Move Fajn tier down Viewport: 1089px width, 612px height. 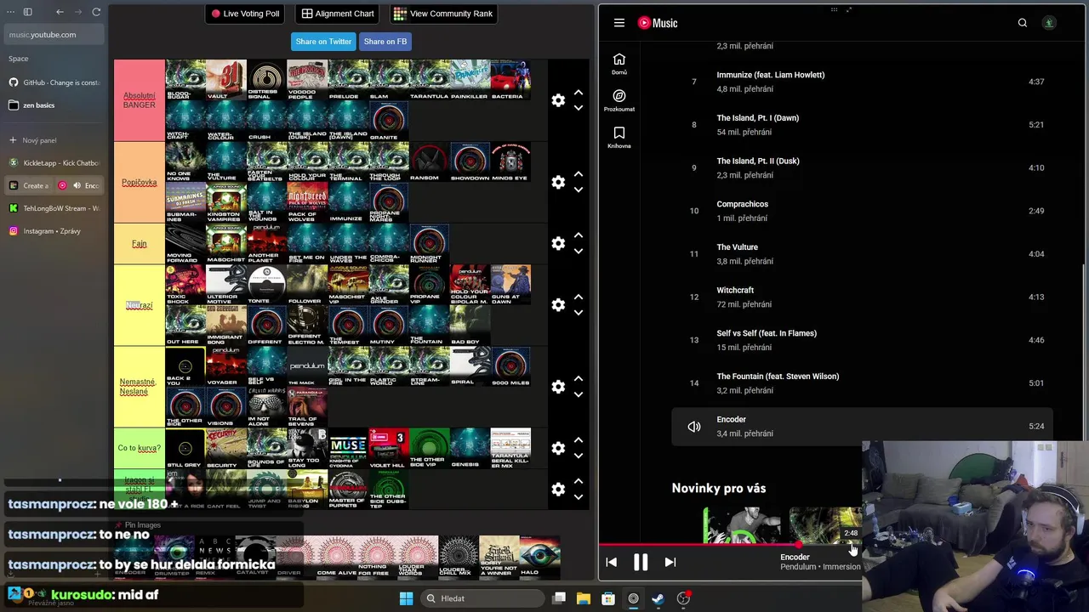pos(579,251)
